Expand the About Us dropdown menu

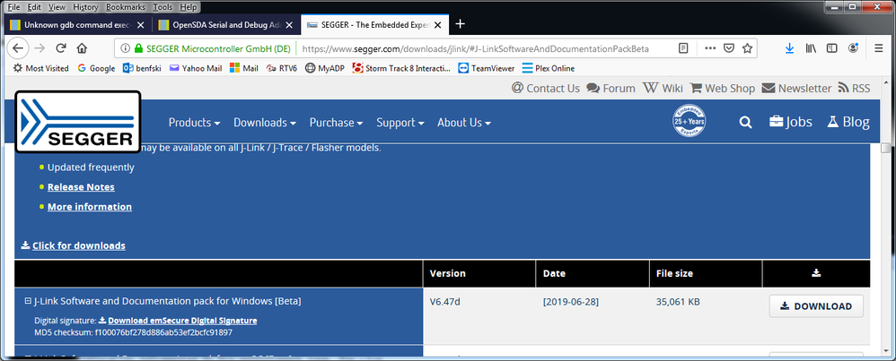(464, 123)
